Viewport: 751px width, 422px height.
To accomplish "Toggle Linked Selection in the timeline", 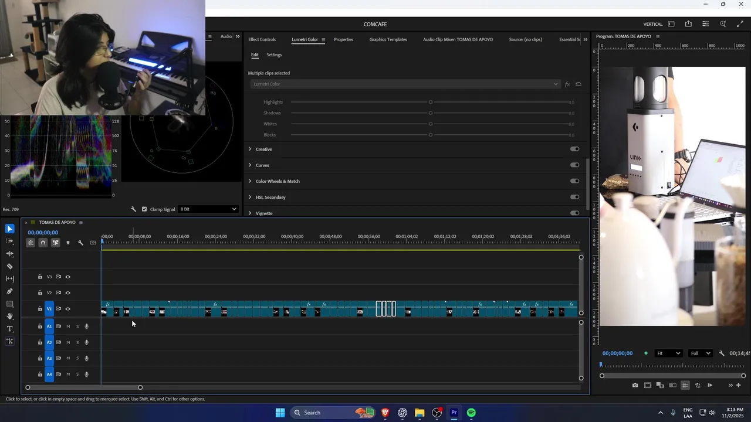I will point(56,243).
